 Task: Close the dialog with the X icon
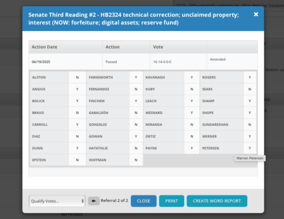(256, 15)
